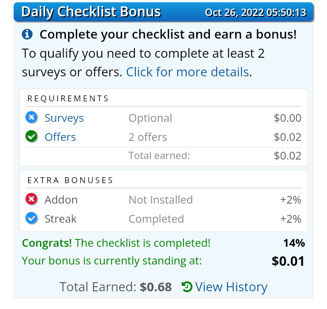Click the green history clock icon
Image resolution: width=327 pixels, height=309 pixels.
[187, 287]
